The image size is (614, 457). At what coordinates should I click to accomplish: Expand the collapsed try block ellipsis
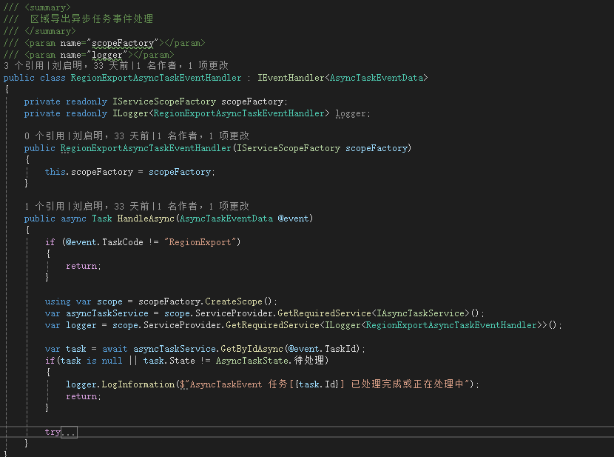pyautogui.click(x=70, y=433)
